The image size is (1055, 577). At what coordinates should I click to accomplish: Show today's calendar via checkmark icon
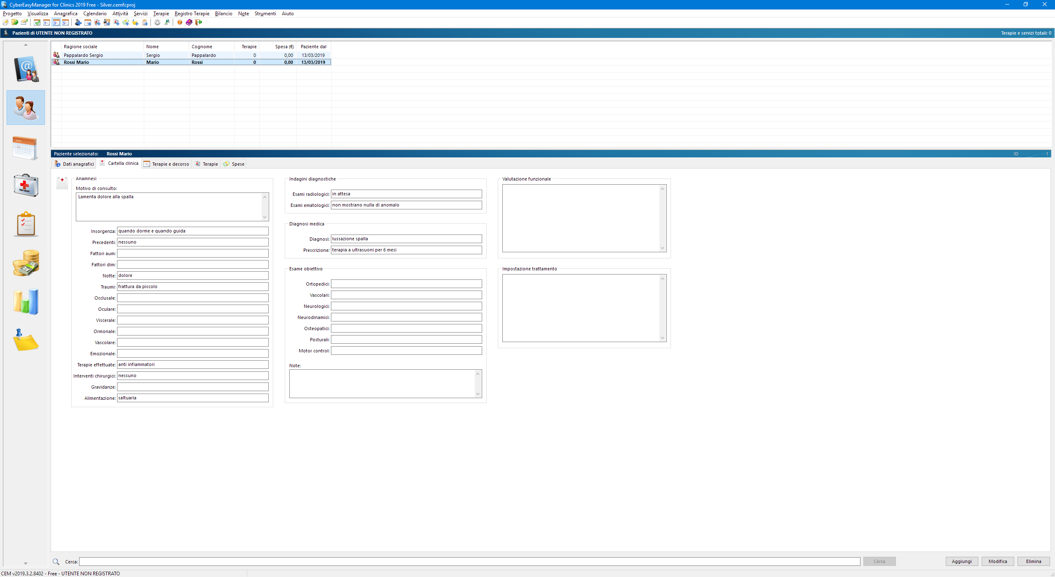click(37, 22)
